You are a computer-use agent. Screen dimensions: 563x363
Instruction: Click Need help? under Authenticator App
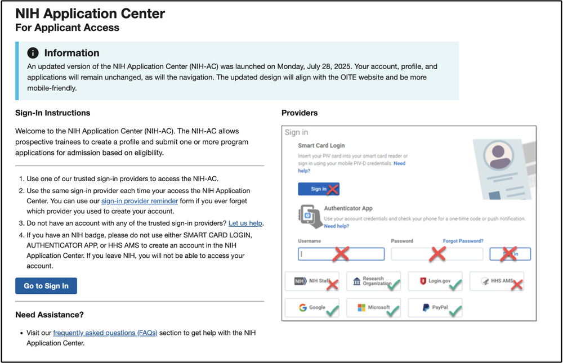(x=337, y=226)
